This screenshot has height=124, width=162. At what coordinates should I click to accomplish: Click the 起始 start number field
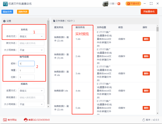click(x=26, y=63)
